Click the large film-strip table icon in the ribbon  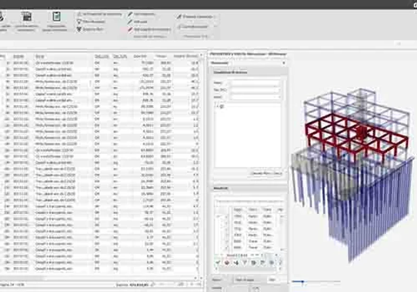pos(27,17)
